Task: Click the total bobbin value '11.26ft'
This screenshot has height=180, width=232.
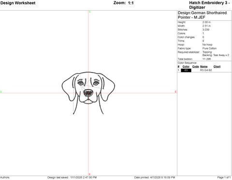Action: (x=206, y=59)
